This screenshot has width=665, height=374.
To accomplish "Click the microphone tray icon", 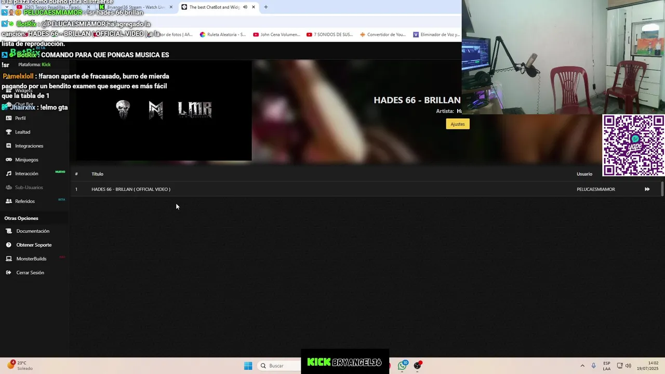I will click(594, 366).
